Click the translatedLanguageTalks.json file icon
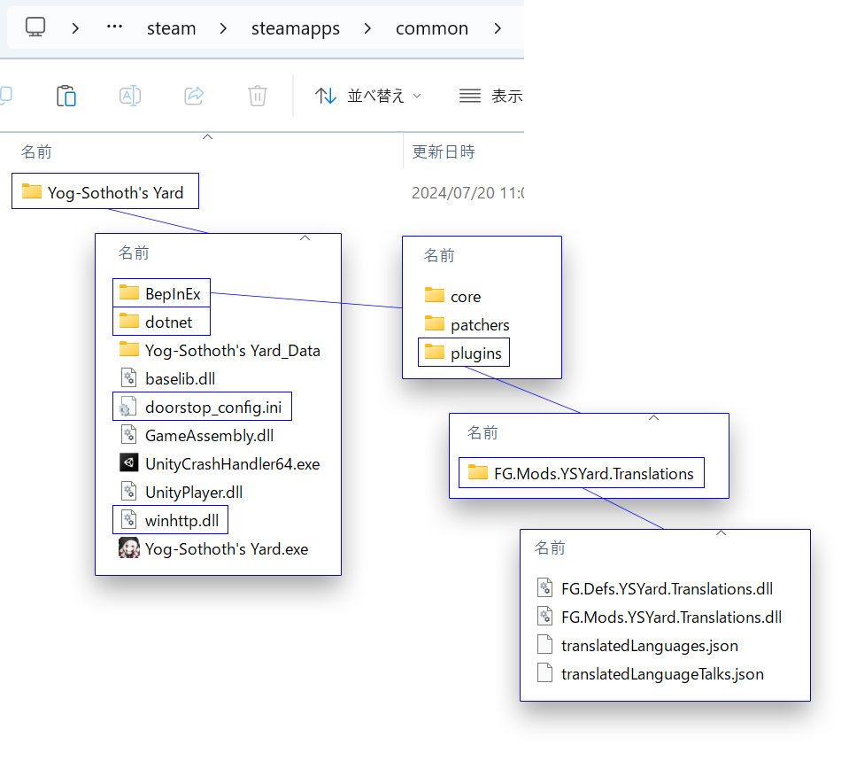The image size is (849, 761). coord(544,672)
